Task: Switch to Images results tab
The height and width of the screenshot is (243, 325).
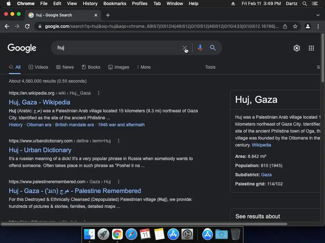Action: pyautogui.click(x=119, y=67)
